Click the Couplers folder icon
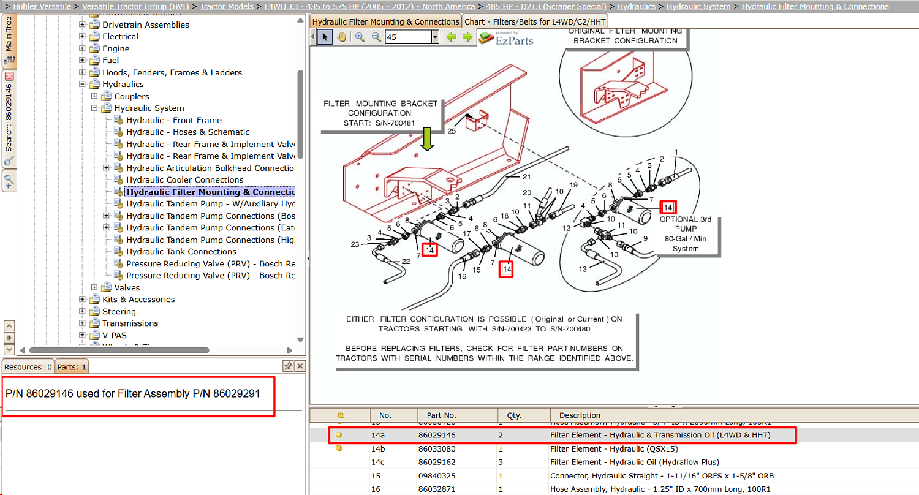The image size is (919, 495). click(x=106, y=96)
